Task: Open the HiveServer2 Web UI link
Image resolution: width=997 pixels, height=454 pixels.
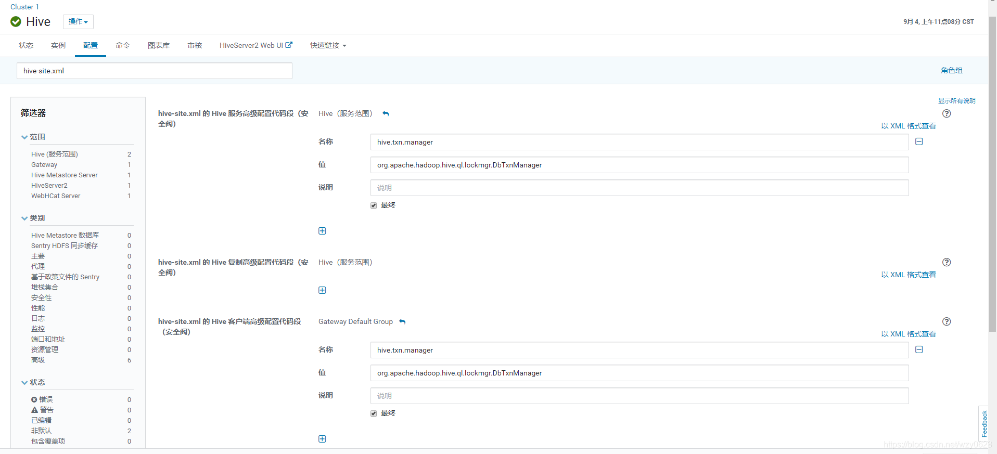Action: coord(251,45)
